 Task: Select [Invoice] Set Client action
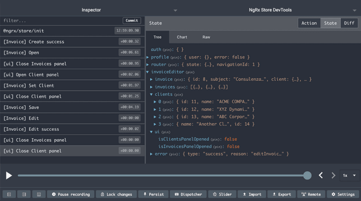(72, 85)
